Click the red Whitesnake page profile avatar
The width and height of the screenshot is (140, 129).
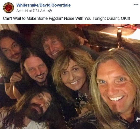point(8,8)
